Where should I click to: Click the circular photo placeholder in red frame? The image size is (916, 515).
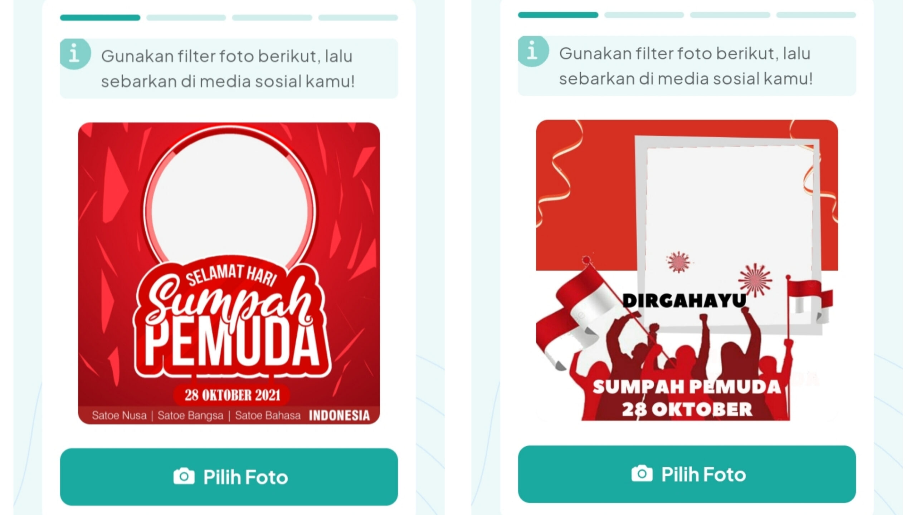pos(229,209)
